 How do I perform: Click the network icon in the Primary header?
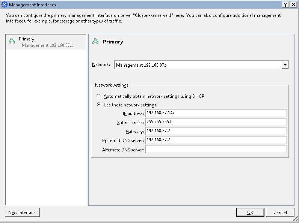(96, 42)
